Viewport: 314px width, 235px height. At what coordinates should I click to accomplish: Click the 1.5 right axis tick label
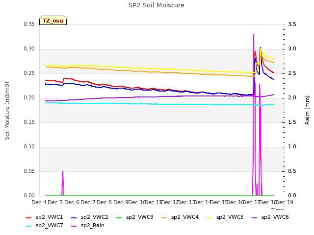pos(292,122)
